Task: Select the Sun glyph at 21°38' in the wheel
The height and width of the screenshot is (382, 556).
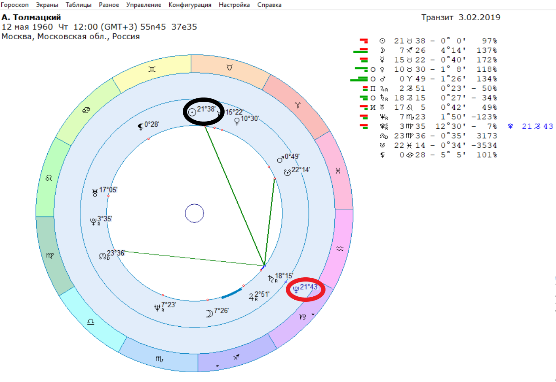Action: (x=192, y=112)
